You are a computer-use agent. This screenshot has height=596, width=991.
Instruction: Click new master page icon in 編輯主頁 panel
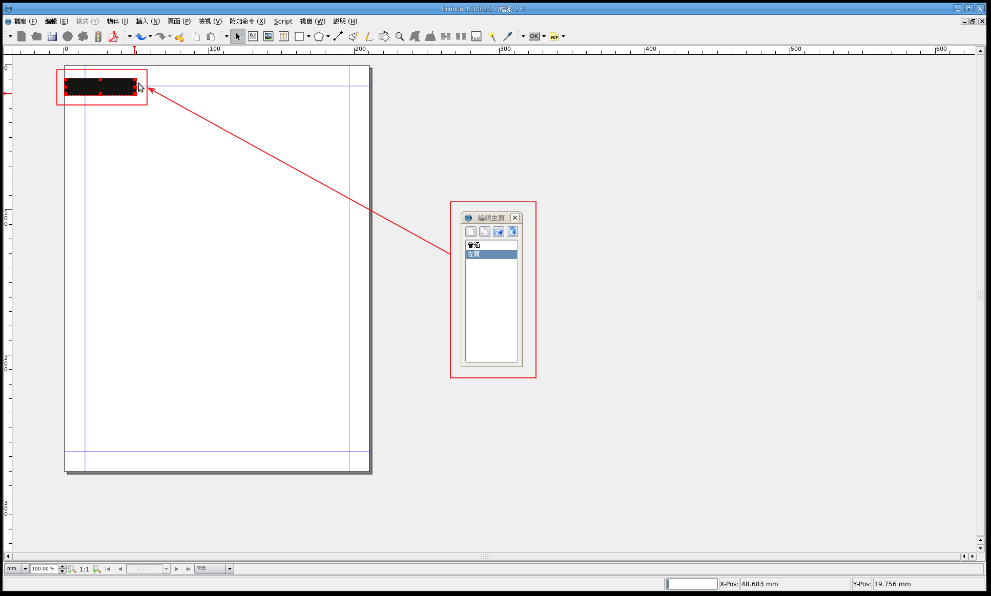click(470, 232)
